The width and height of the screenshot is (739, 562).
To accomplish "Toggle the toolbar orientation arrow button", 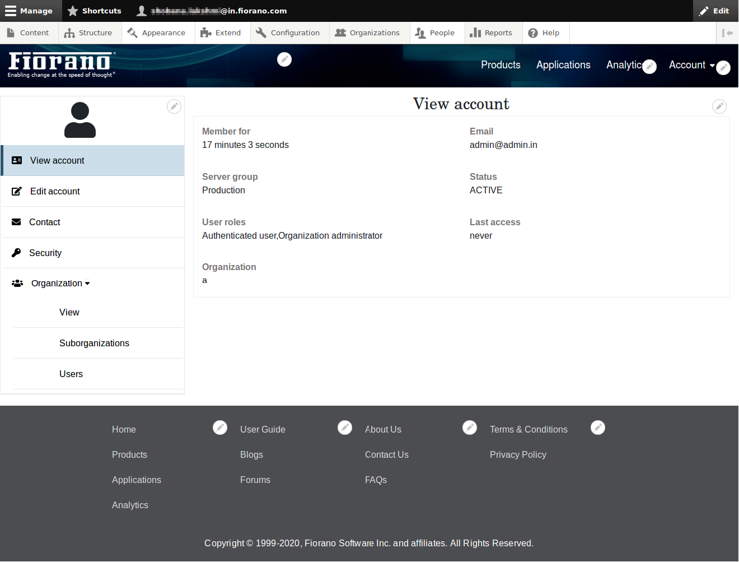I will pyautogui.click(x=727, y=33).
